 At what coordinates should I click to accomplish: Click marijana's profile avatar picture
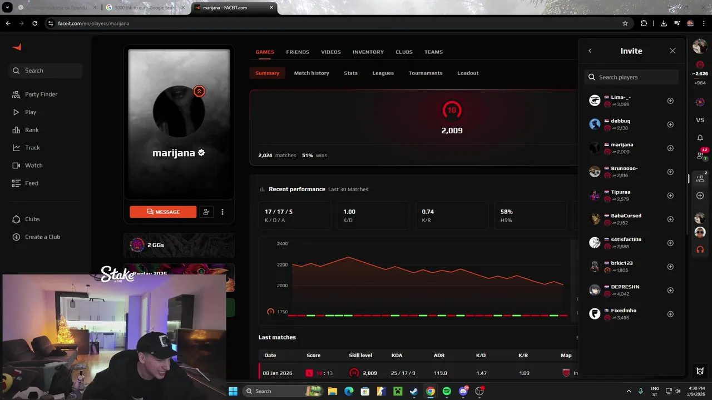coord(179,111)
